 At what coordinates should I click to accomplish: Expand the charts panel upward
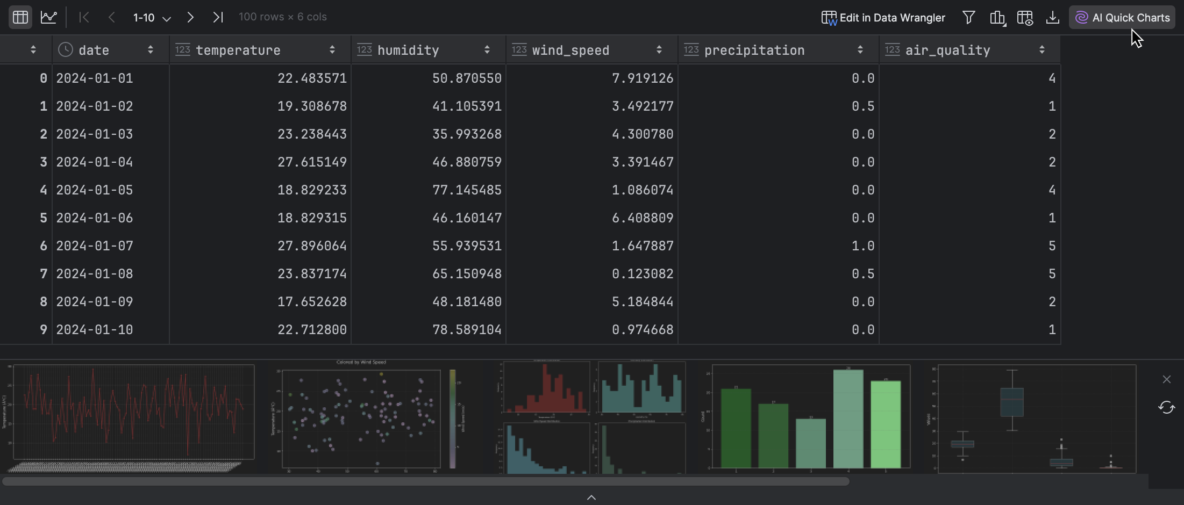coord(591,497)
